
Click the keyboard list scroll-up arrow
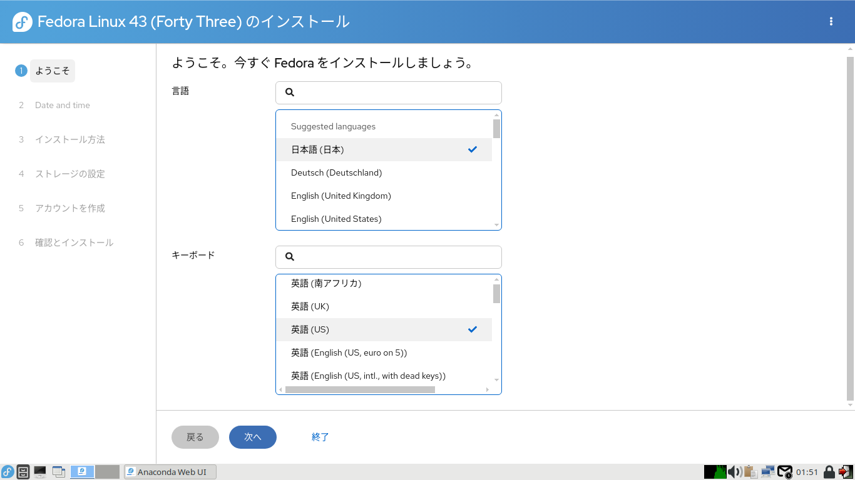click(x=496, y=279)
